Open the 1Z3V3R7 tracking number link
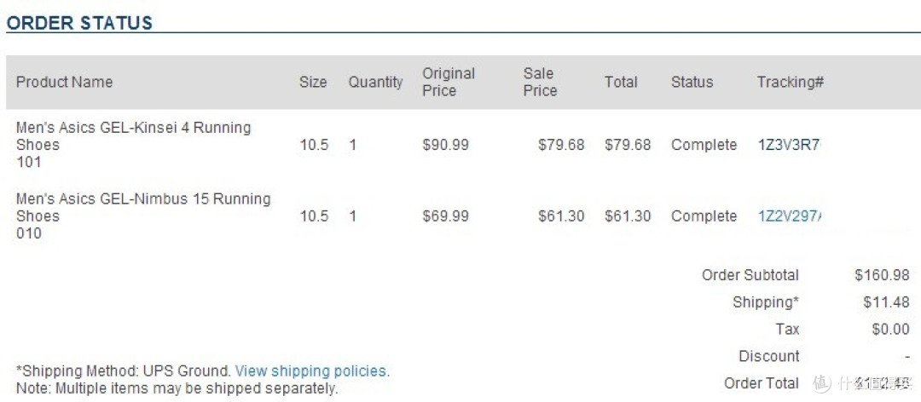The width and height of the screenshot is (921, 402). point(789,145)
